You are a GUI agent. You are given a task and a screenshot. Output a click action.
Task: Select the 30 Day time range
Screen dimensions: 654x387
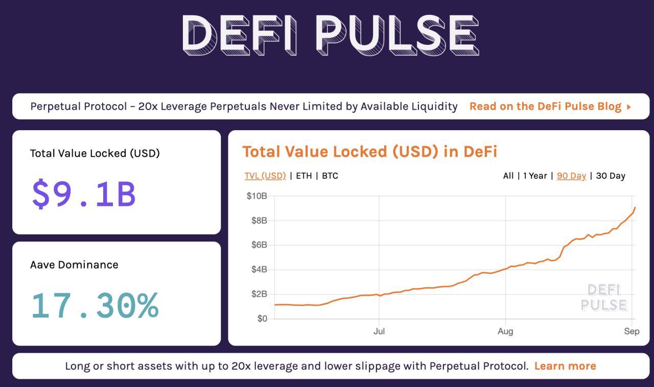[x=611, y=176]
